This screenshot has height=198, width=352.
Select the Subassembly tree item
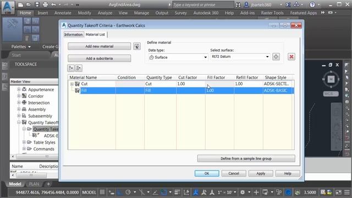(40, 116)
